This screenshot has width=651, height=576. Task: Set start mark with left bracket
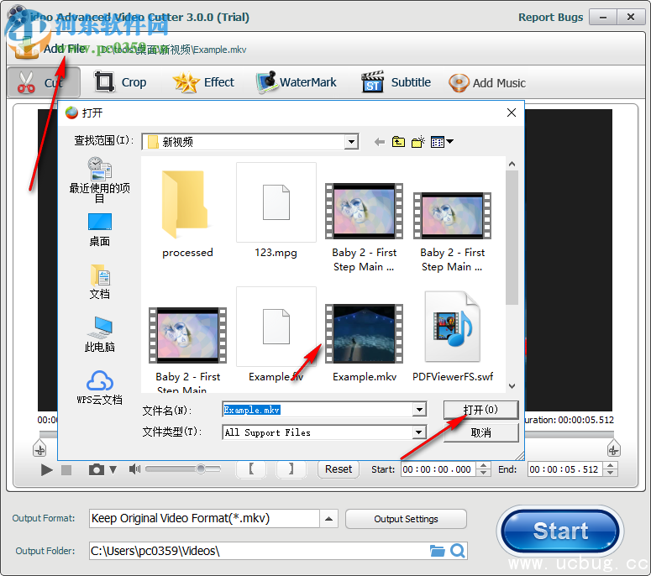(x=251, y=469)
